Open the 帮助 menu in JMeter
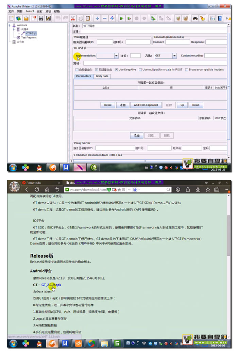Screen dimensions: 238x355 pos(57,11)
